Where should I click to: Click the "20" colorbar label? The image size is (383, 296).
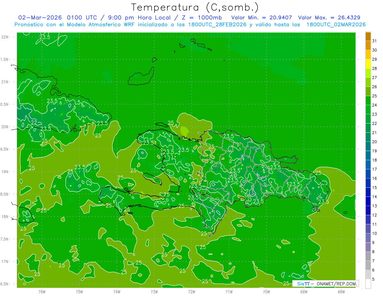click(x=375, y=142)
